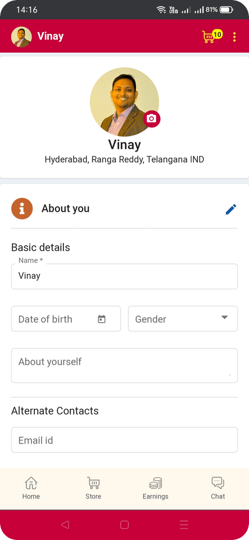Select the Date of birth field
249x540 pixels.
66,319
